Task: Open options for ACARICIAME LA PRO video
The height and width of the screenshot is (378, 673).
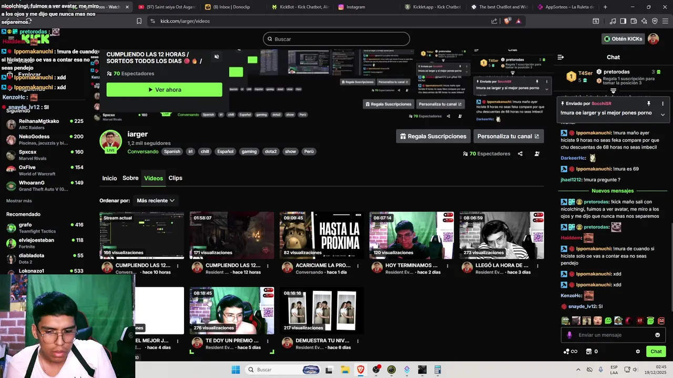Action: pyautogui.click(x=358, y=266)
